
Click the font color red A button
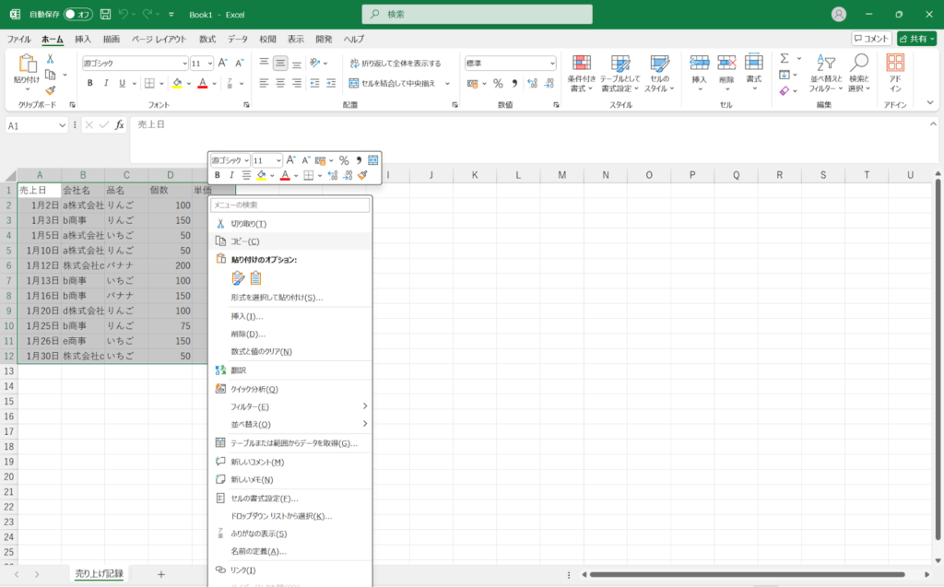click(x=202, y=83)
